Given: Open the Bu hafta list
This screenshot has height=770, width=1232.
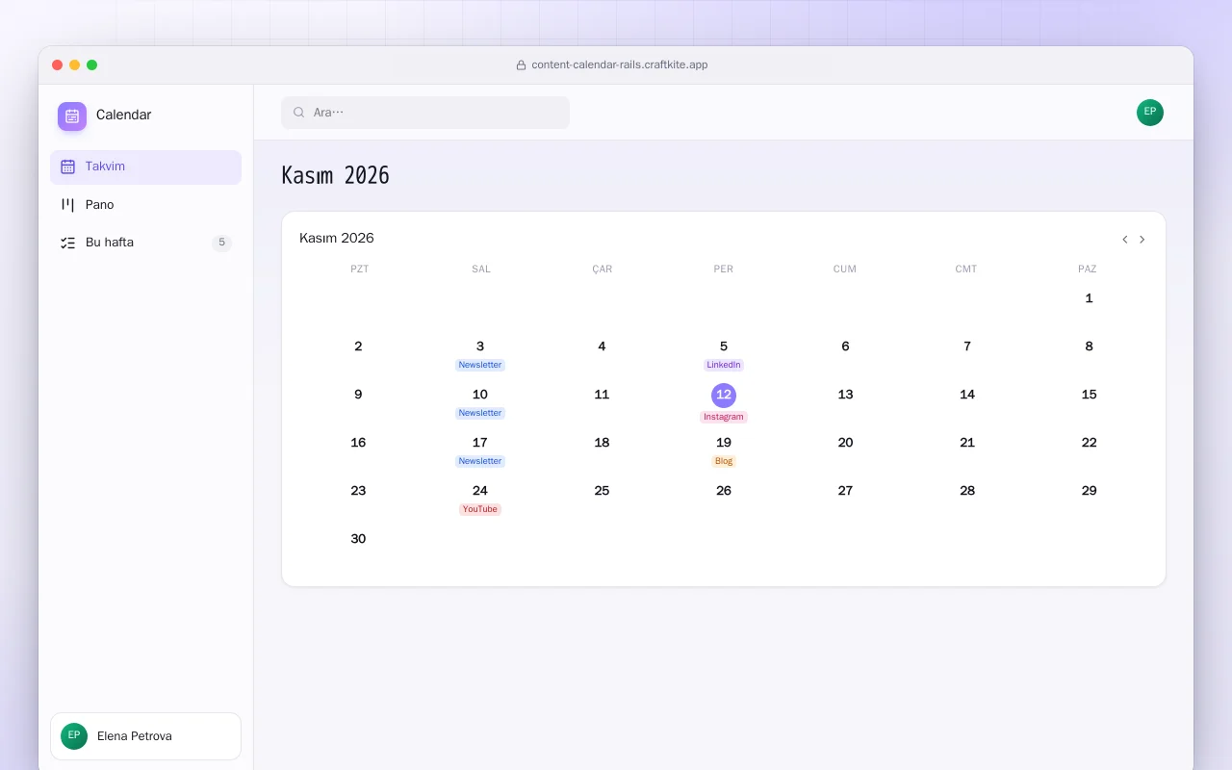Looking at the screenshot, I should pos(145,243).
